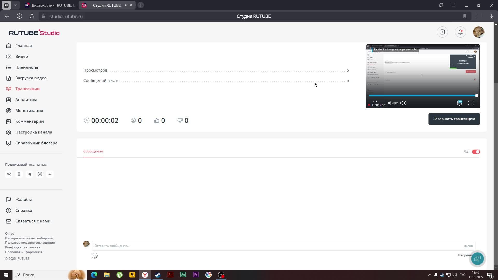This screenshot has width=498, height=280.
Task: Open a new browser tab
Action: coord(141,5)
